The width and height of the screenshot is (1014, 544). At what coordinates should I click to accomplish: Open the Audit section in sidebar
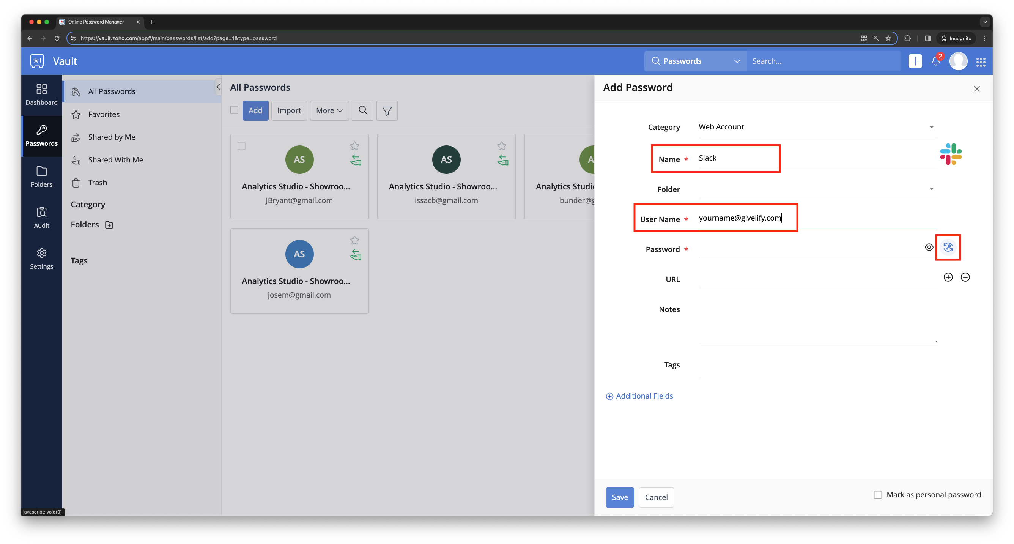tap(41, 217)
